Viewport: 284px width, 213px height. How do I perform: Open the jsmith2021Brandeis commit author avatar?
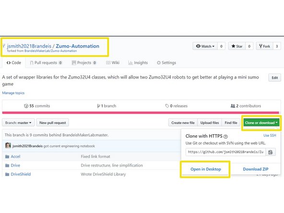[x=8, y=145]
